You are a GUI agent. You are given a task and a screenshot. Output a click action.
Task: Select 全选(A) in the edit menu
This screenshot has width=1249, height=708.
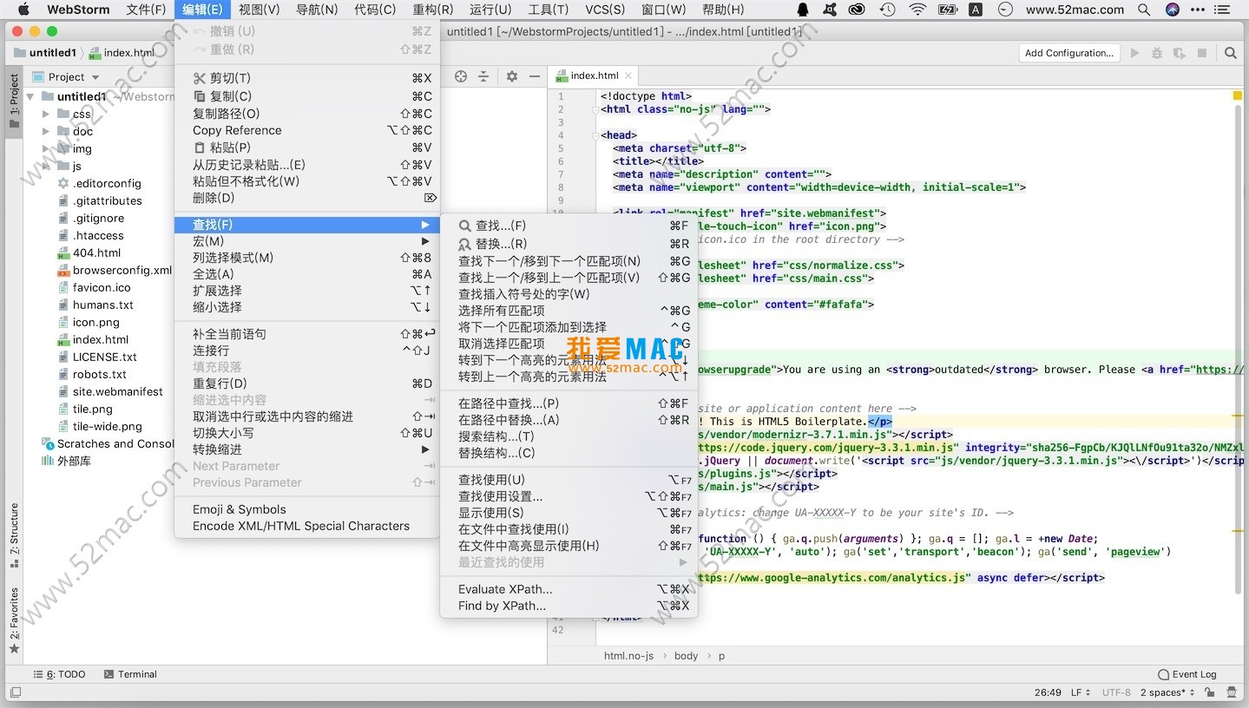pyautogui.click(x=307, y=273)
